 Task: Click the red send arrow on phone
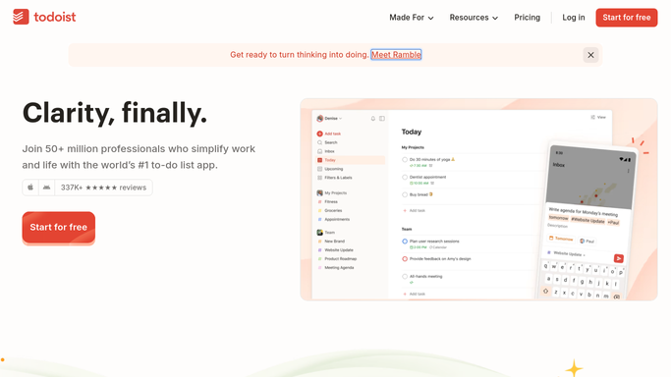[x=618, y=258]
